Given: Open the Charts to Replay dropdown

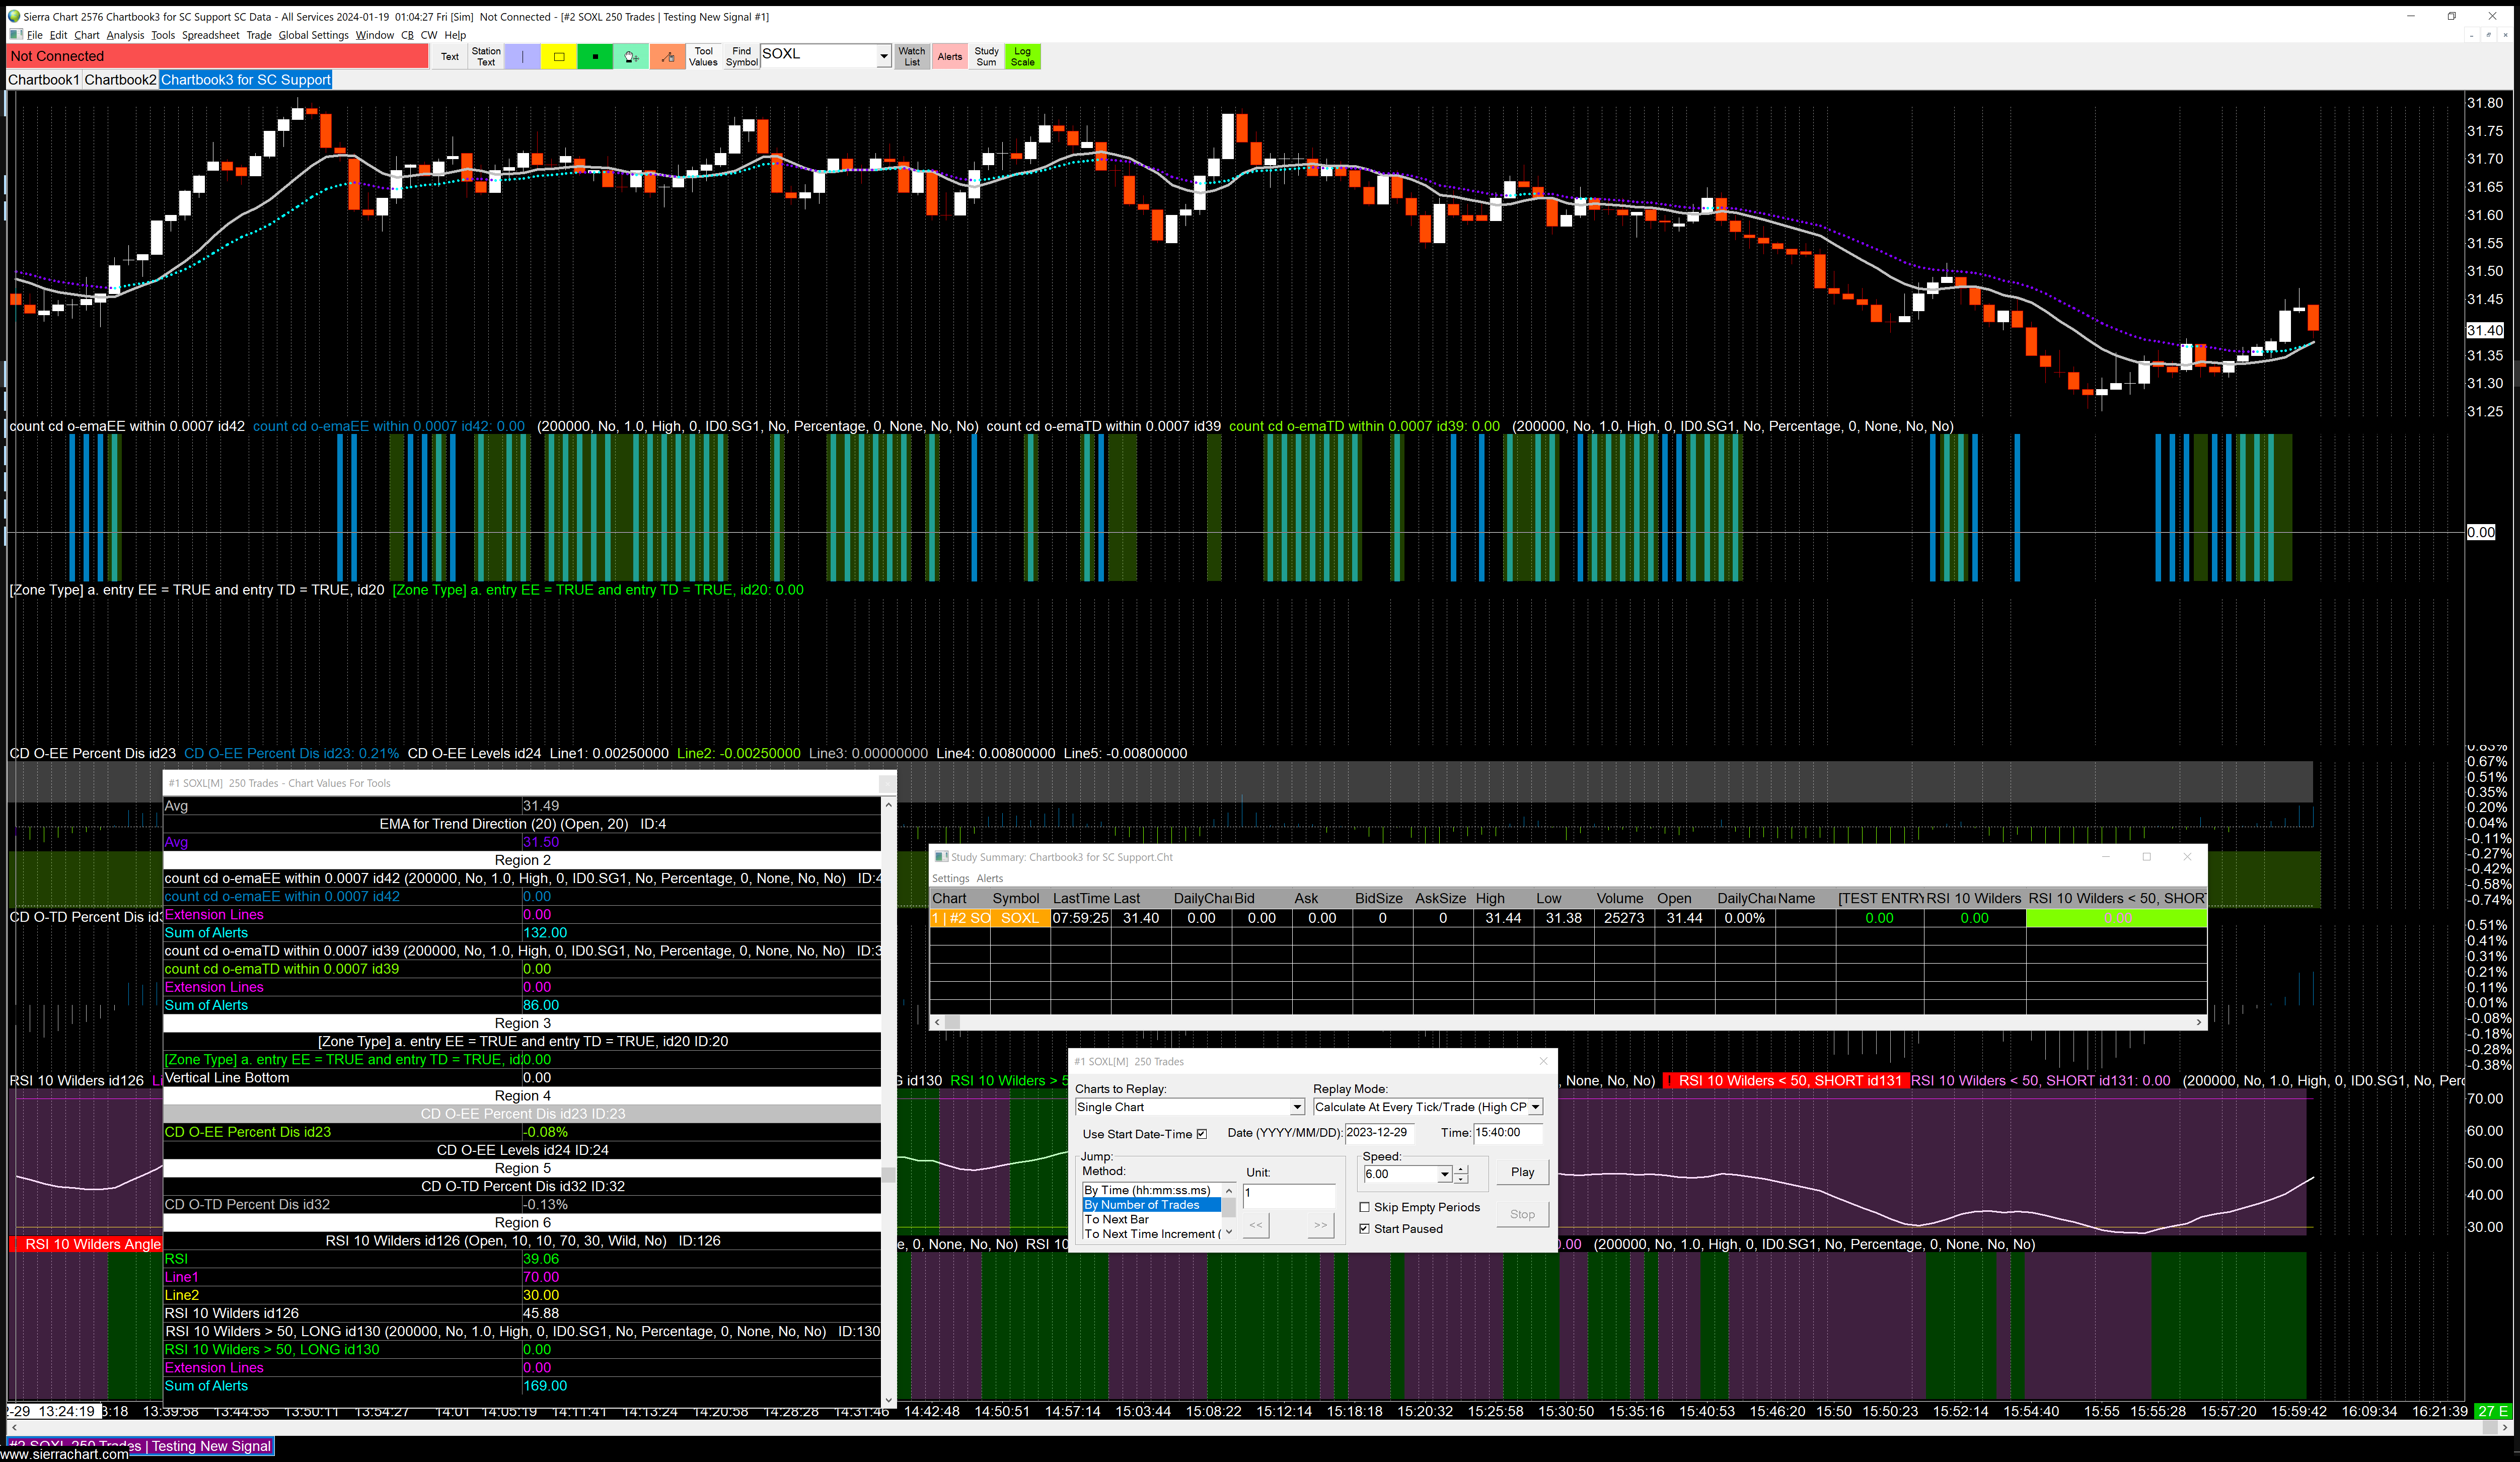Looking at the screenshot, I should click(1297, 1107).
